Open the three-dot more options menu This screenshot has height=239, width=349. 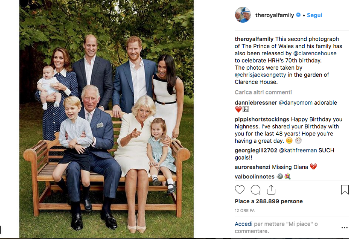tap(344, 227)
